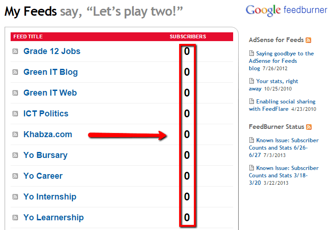
Task: Click the orange RSS icon for AdSense for Feeds
Action: 308,40
